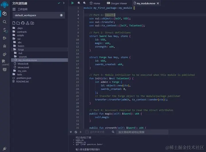Open the Search plugin in sidebar
The image size is (206, 152).
5,22
